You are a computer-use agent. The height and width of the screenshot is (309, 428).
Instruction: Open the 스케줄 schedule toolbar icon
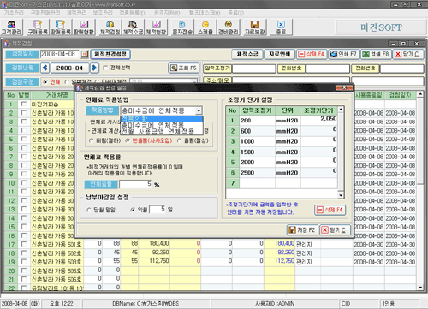[x=205, y=27]
